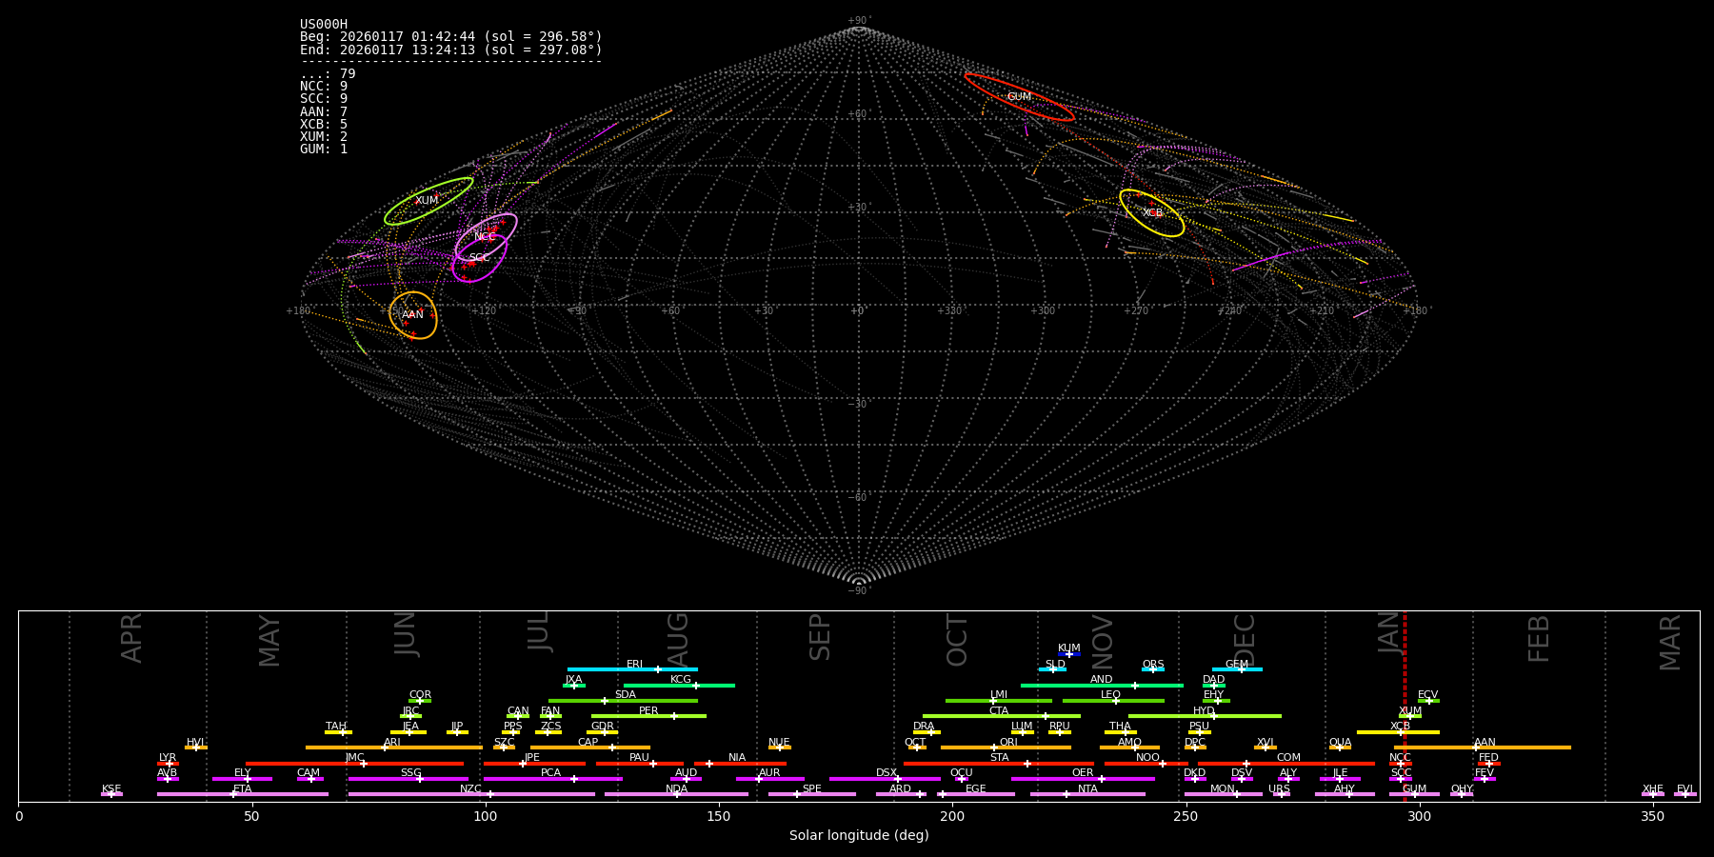The image size is (1714, 857).
Task: Click the GEM shower label in the timeline
Action: [1237, 665]
